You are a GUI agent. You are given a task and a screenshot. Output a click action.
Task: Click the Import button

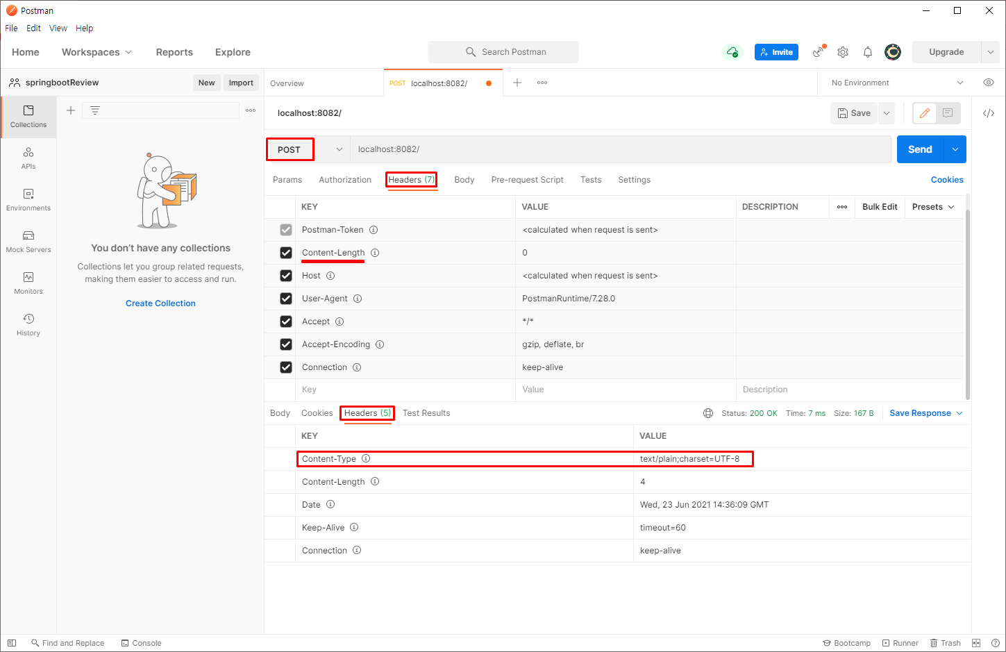[241, 83]
